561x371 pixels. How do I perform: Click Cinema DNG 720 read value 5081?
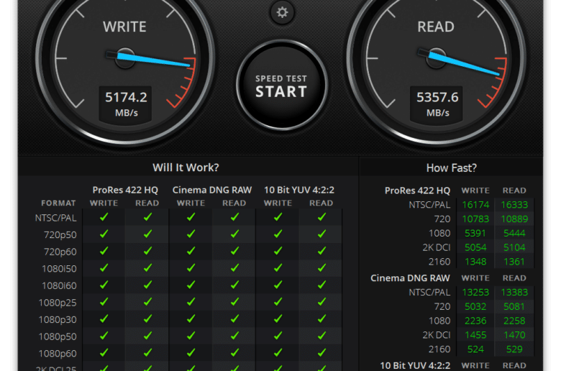[514, 306]
